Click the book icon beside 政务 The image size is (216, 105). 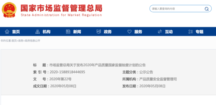(99, 32)
